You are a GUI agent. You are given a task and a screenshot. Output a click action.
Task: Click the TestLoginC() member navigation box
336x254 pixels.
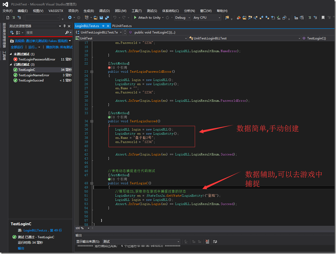pos(318,38)
